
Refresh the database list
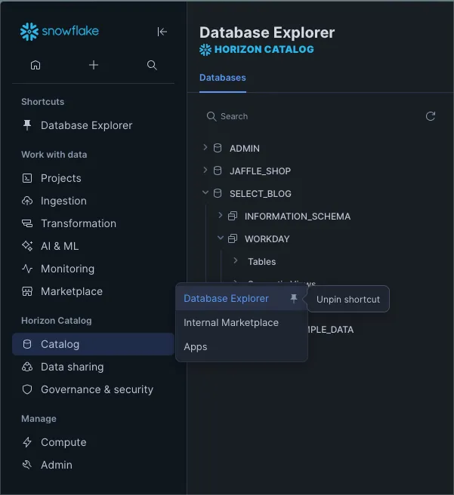[431, 116]
